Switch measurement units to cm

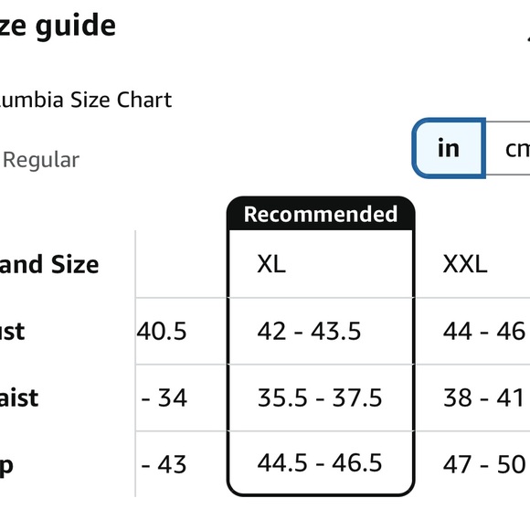tap(508, 148)
